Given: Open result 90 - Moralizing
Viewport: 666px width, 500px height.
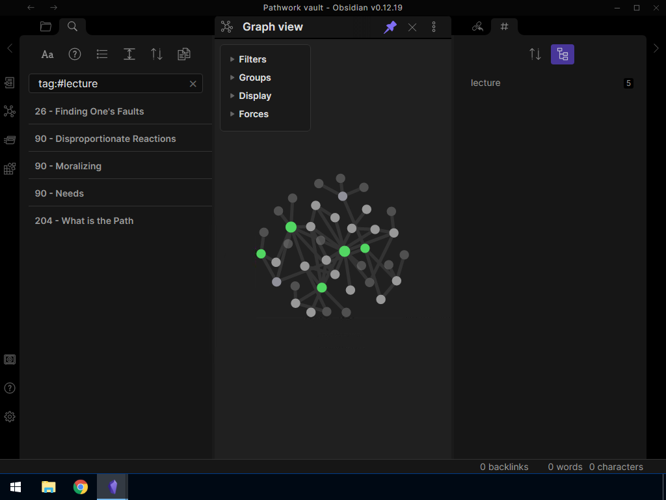Looking at the screenshot, I should [120, 166].
